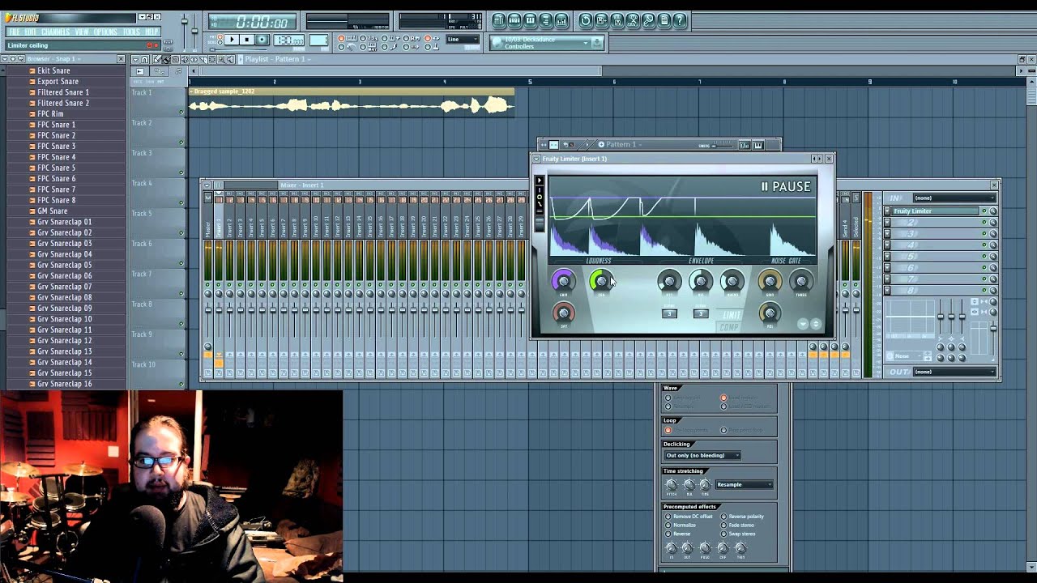Screen dimensions: 1037x583
Task: Enable Remove DC offset option
Action: click(x=689, y=517)
